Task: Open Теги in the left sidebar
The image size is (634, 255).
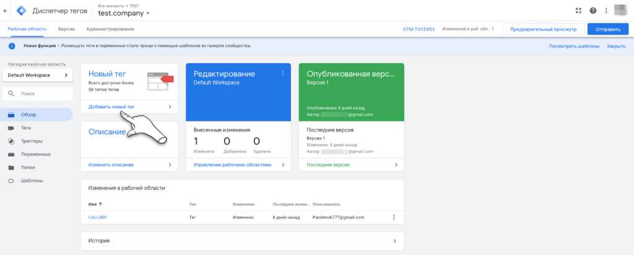Action: pos(27,128)
